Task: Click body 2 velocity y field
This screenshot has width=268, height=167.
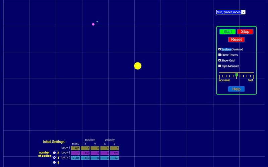Action: pos(115,153)
